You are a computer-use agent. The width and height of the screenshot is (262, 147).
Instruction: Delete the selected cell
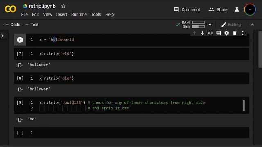235,33
